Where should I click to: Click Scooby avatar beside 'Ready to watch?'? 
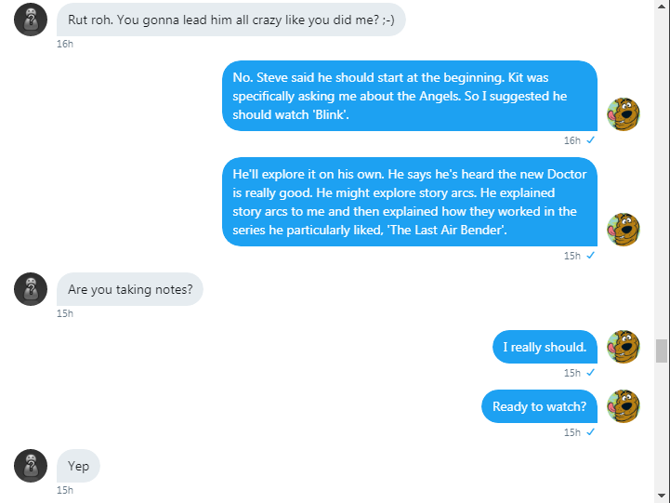click(x=623, y=406)
